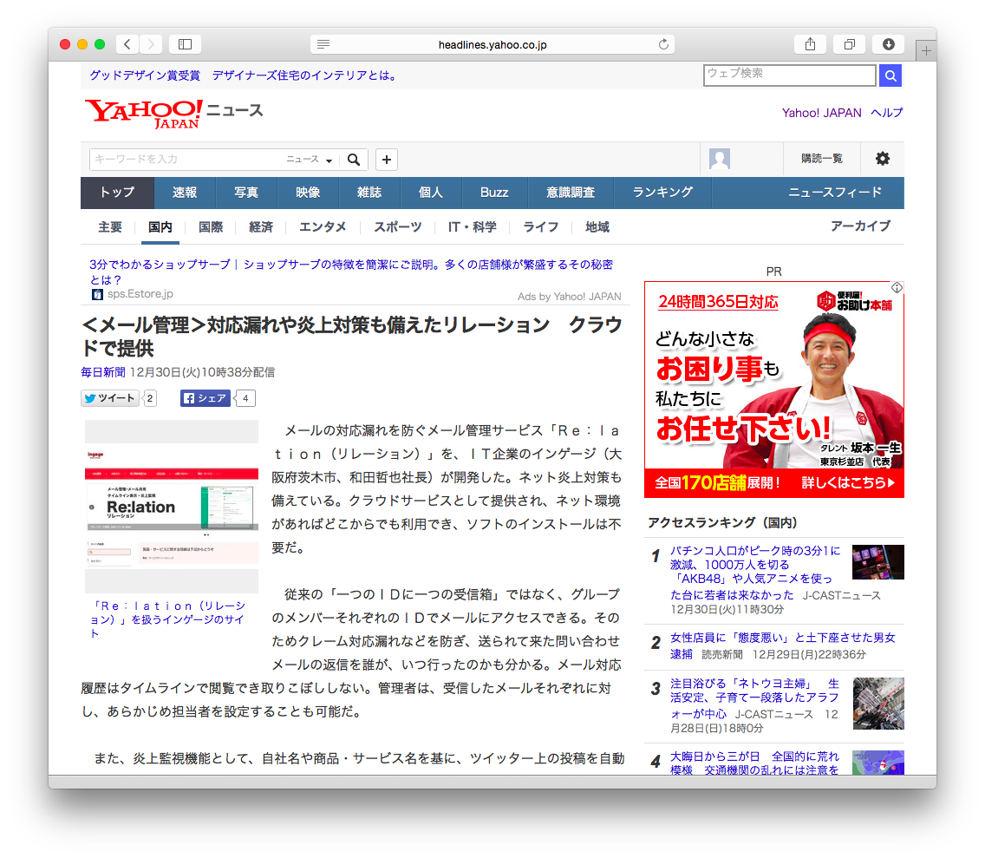The width and height of the screenshot is (985, 858).
Task: Open settings gear icon
Action: [x=883, y=159]
